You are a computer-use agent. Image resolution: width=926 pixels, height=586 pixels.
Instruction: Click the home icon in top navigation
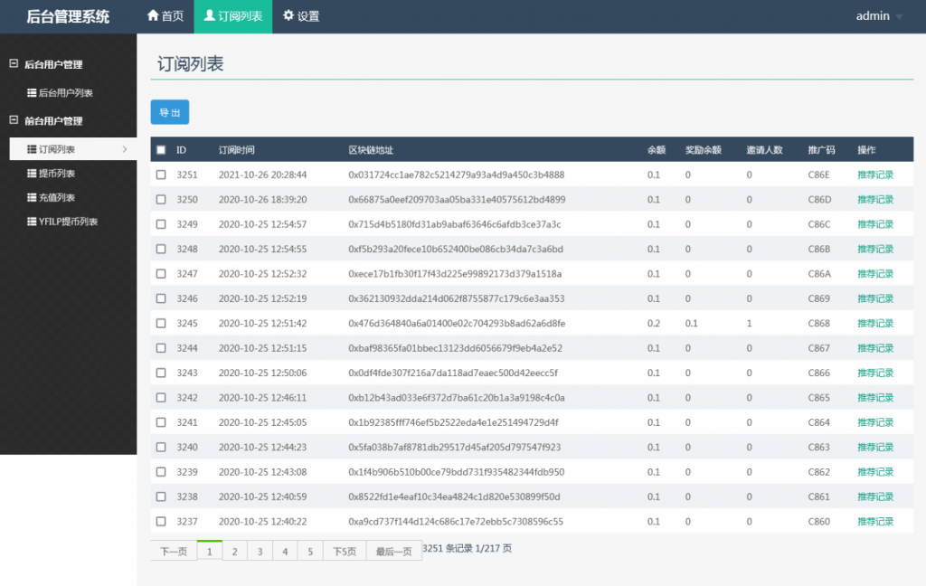153,16
